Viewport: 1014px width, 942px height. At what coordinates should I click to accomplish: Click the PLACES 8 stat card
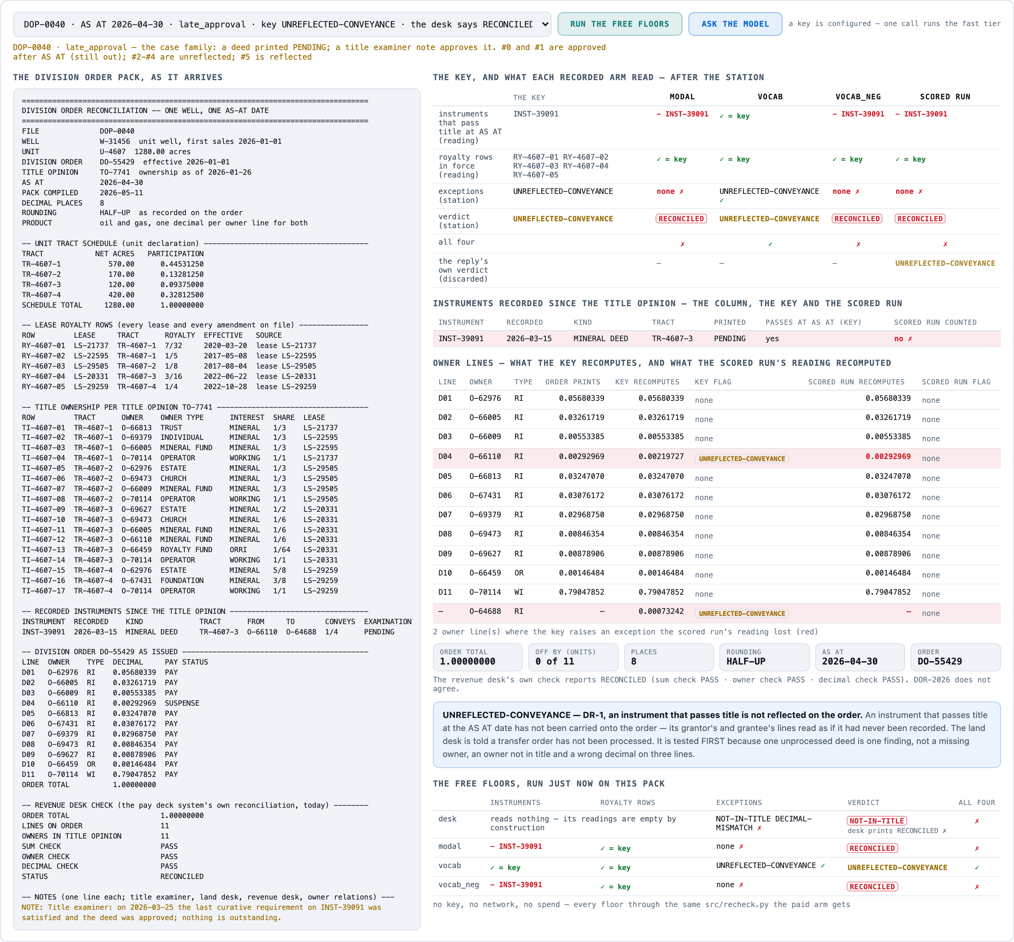pyautogui.click(x=668, y=657)
